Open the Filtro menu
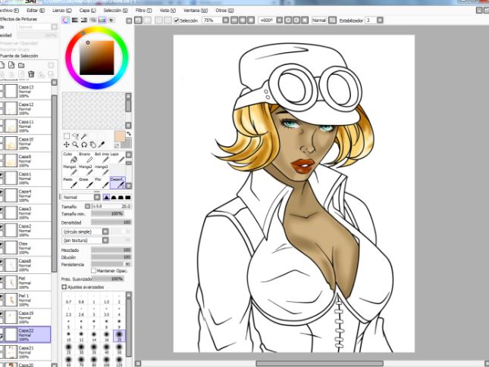The width and height of the screenshot is (489, 367). [x=143, y=11]
